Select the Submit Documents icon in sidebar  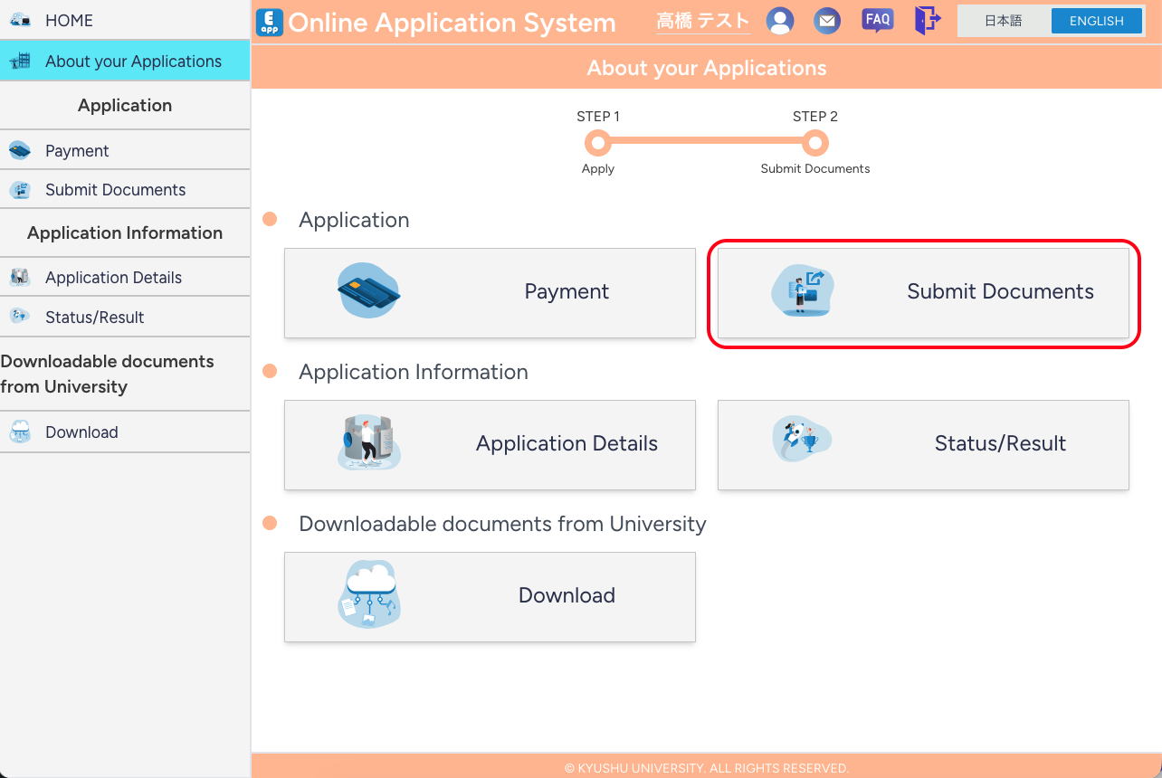21,189
